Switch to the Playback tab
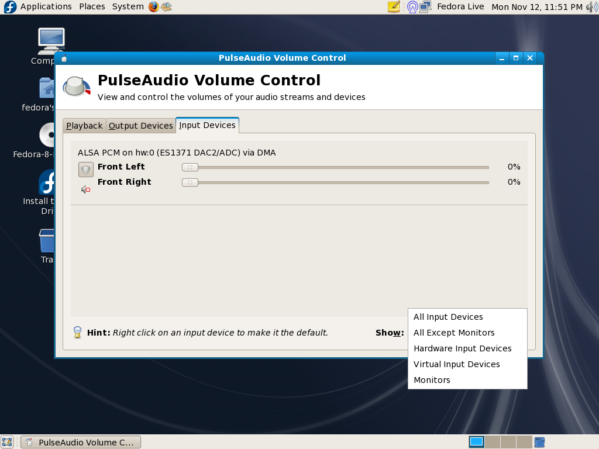This screenshot has width=599, height=449. (x=84, y=126)
